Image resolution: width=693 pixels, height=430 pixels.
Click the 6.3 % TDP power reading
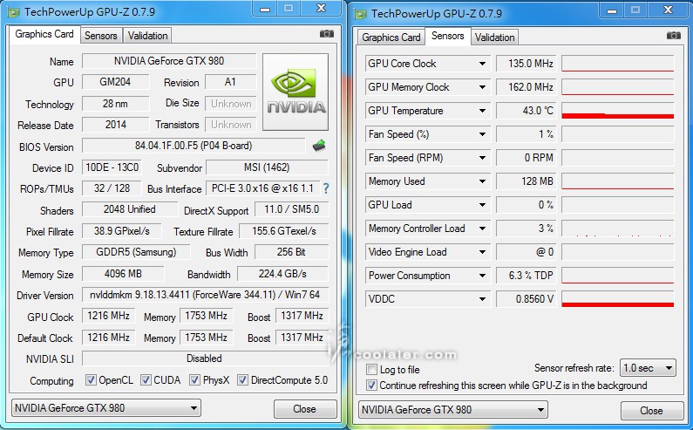point(526,276)
